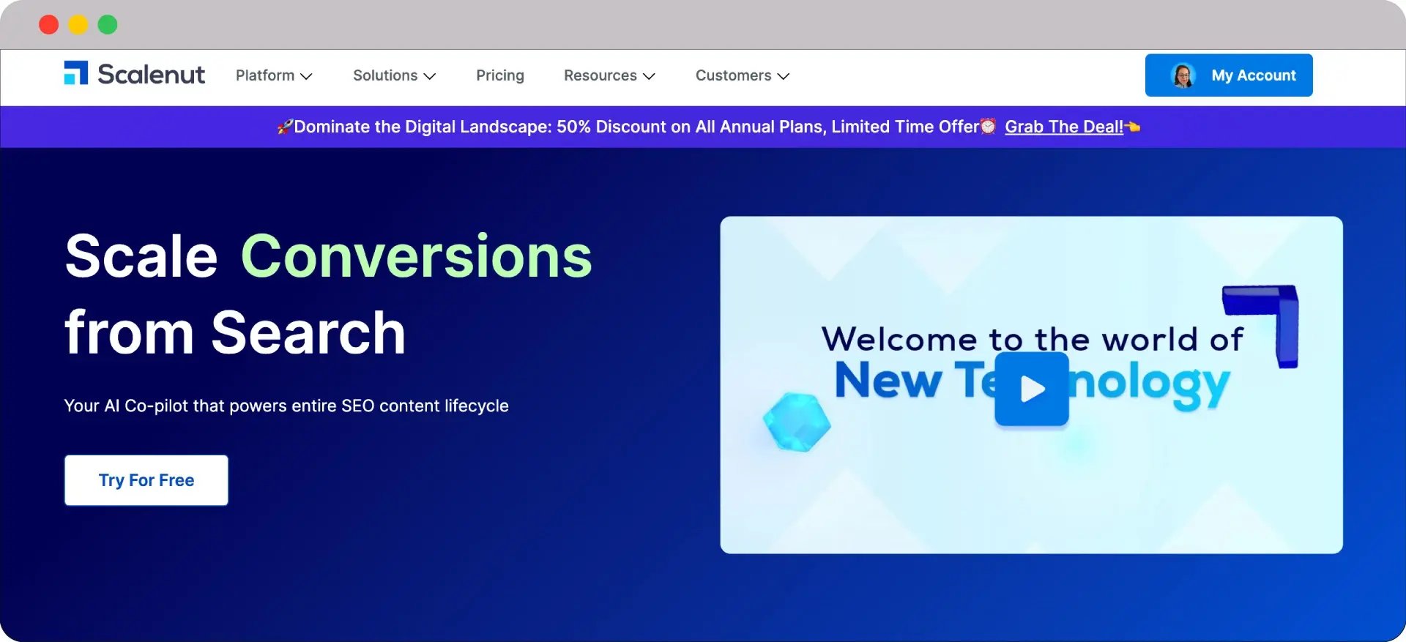1406x642 pixels.
Task: Click the blue hexagon shape in video
Action: [797, 422]
